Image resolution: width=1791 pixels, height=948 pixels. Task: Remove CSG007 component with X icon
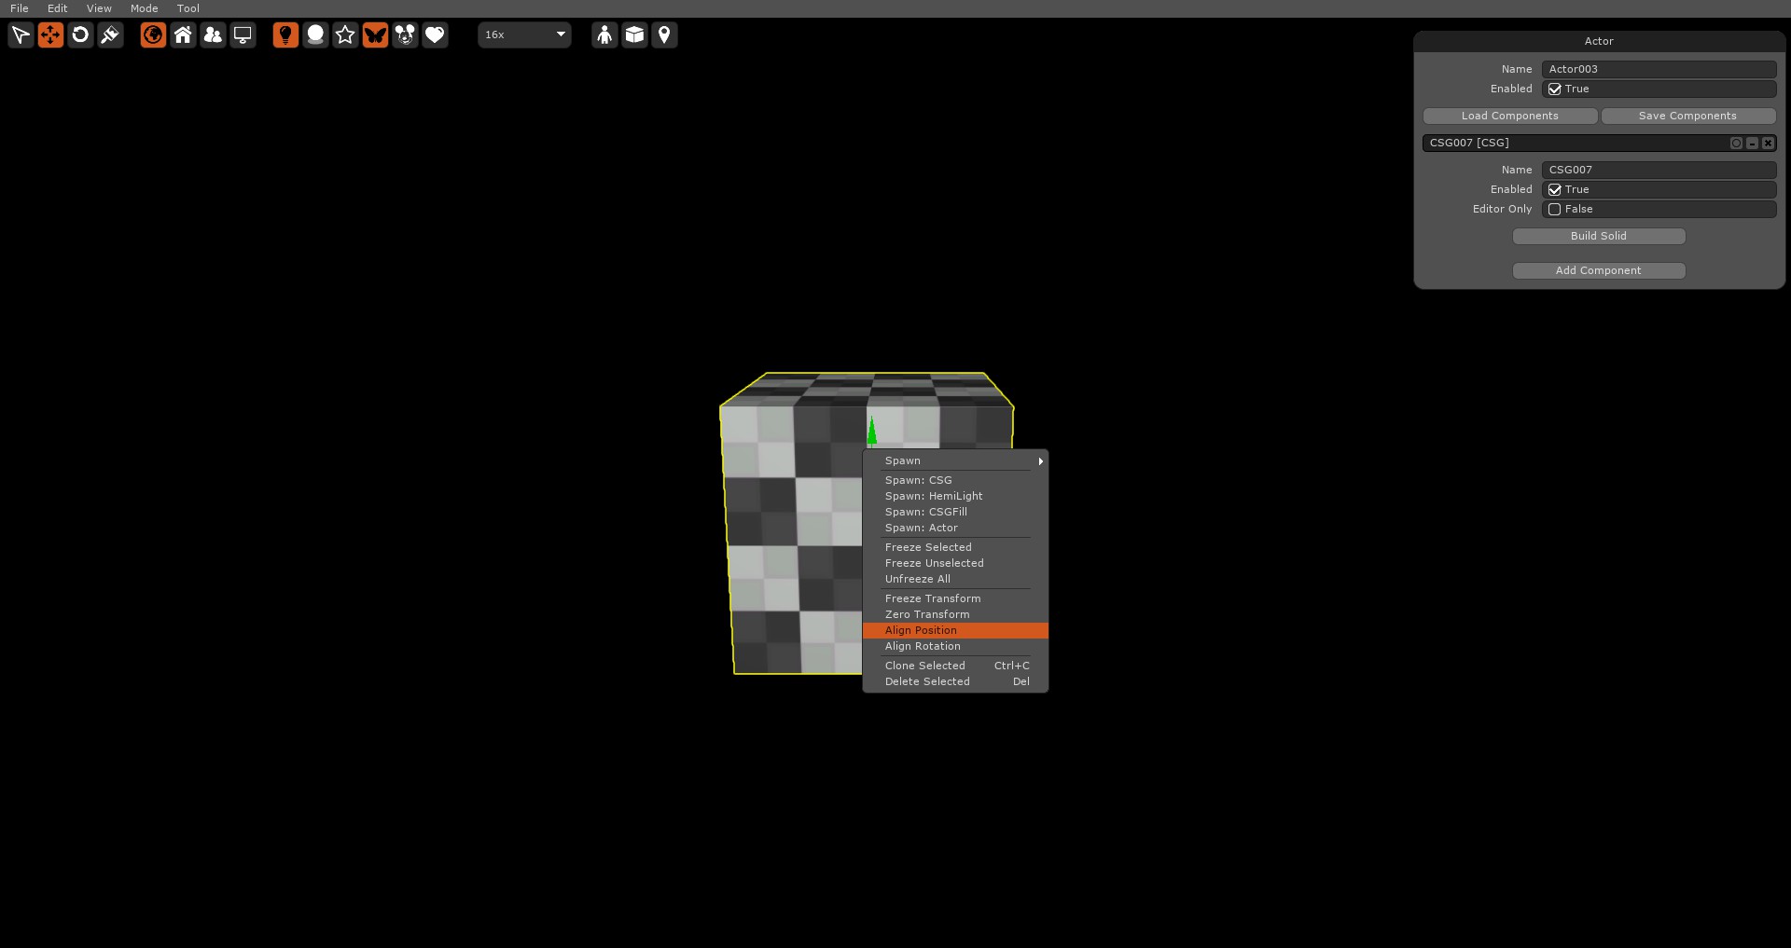[1768, 144]
